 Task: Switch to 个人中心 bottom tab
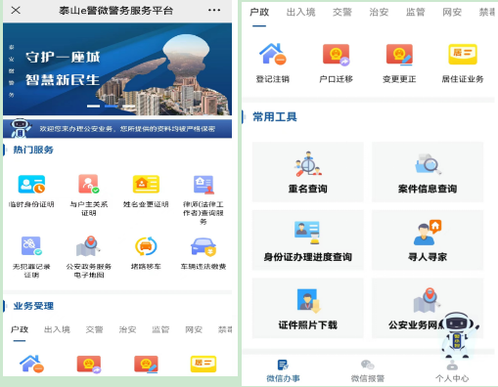[452, 370]
